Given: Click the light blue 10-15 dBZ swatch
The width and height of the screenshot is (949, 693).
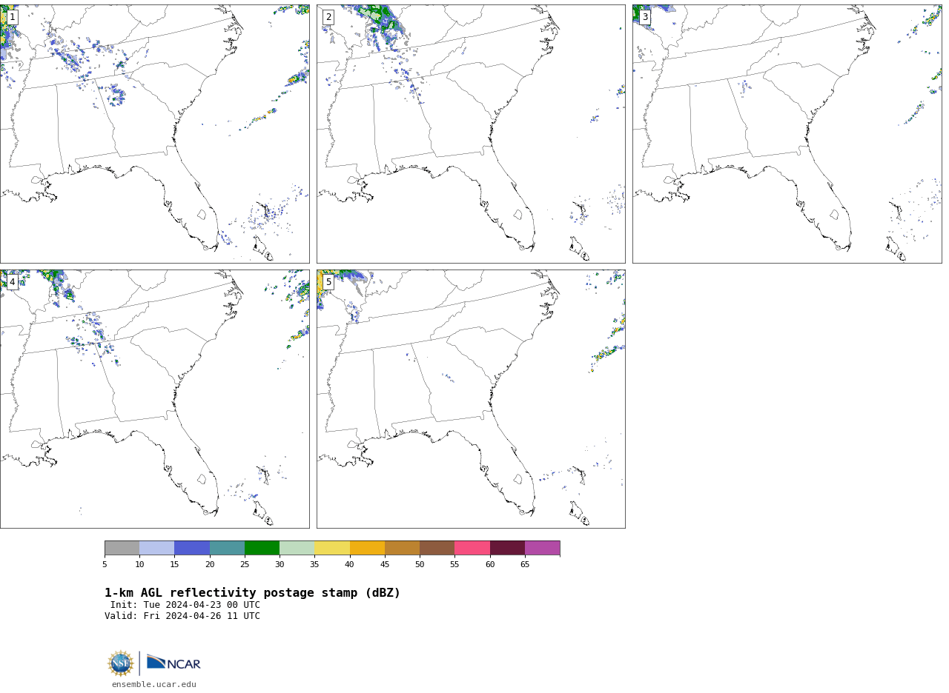Looking at the screenshot, I should click(157, 548).
